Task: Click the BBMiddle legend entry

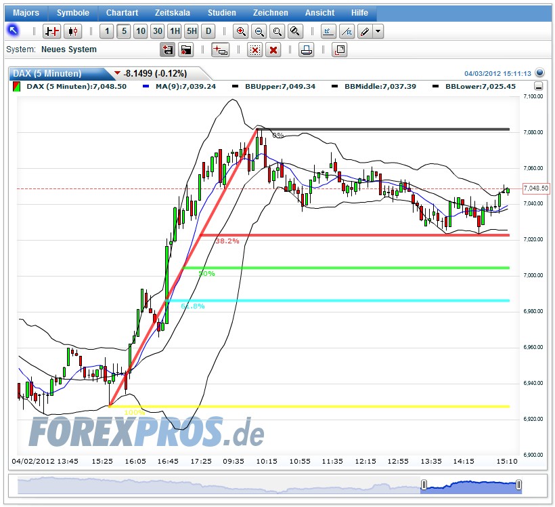Action: 374,86
